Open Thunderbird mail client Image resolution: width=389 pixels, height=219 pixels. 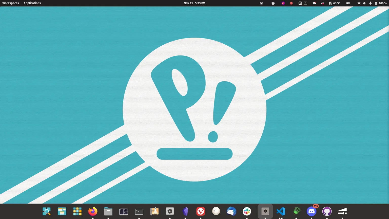pos(231,211)
